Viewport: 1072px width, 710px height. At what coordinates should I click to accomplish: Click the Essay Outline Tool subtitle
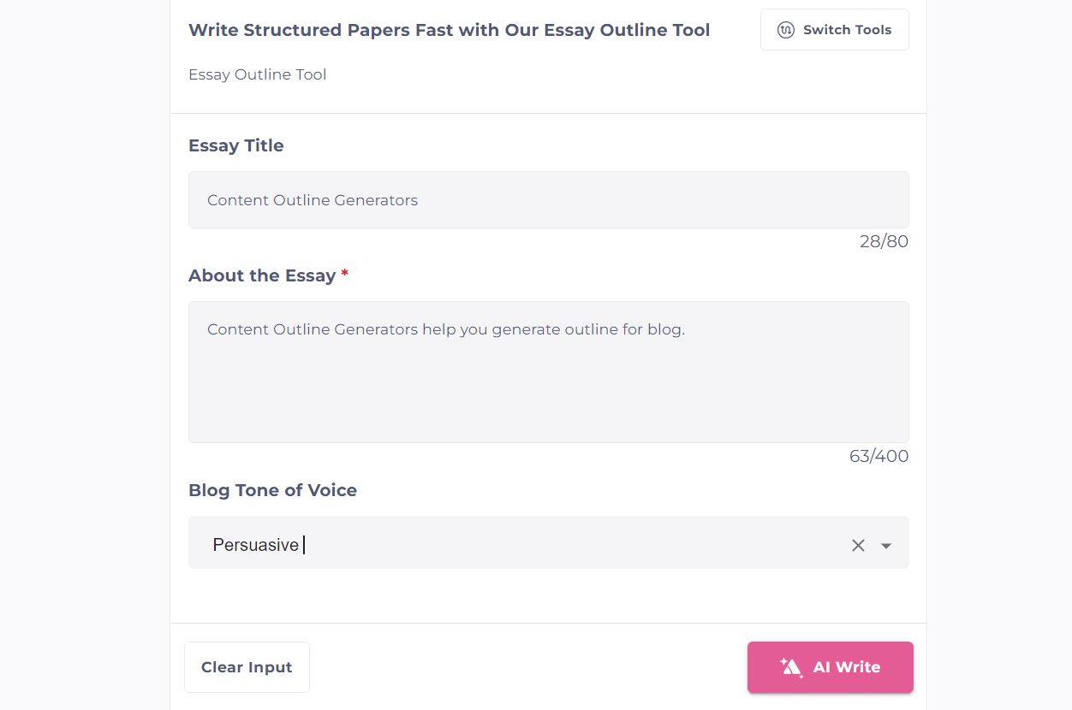[x=258, y=74]
